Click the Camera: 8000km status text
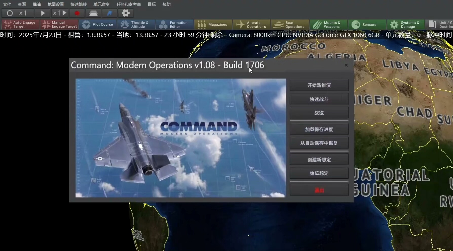The height and width of the screenshot is (251, 453). coord(252,35)
